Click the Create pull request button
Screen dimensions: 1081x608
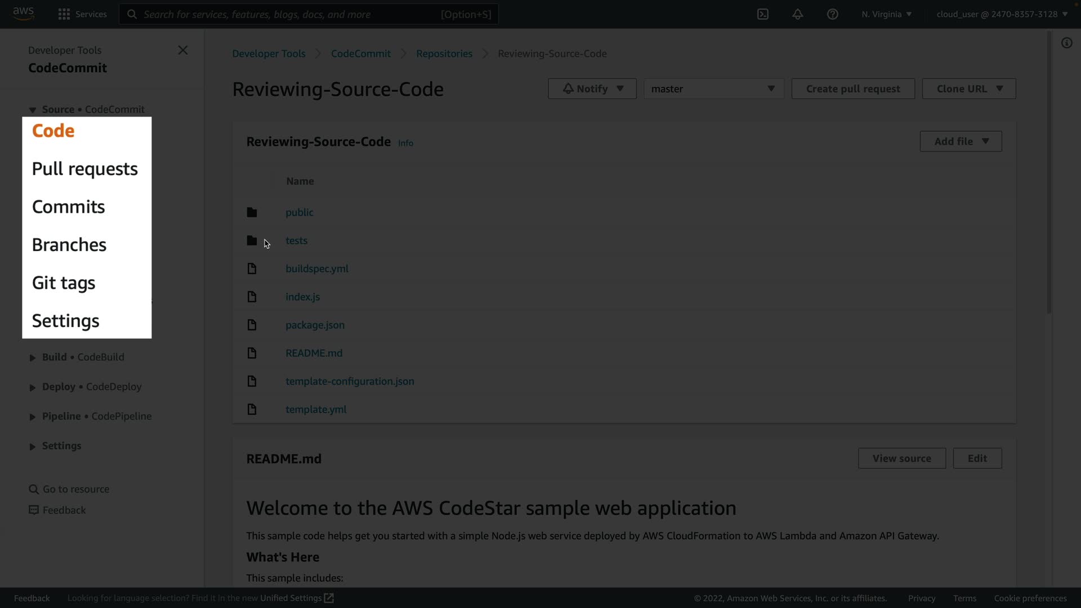pos(853,89)
